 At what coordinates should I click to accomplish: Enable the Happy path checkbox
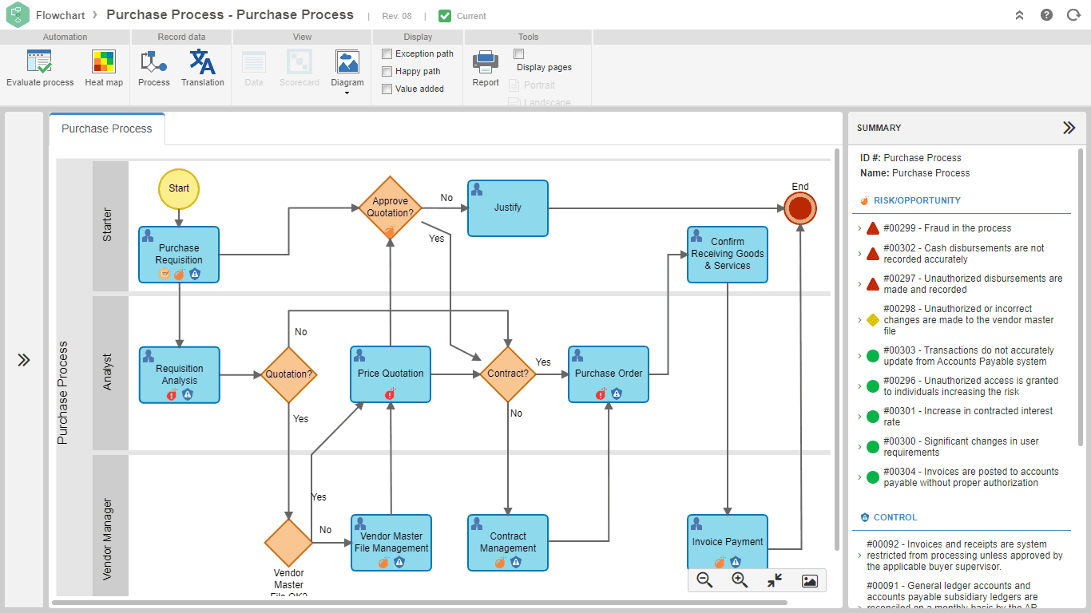click(x=387, y=72)
